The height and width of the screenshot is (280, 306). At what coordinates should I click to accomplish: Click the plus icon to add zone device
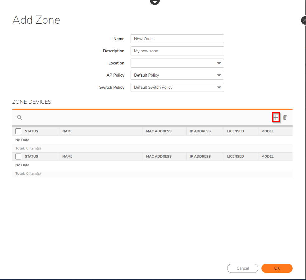276,117
